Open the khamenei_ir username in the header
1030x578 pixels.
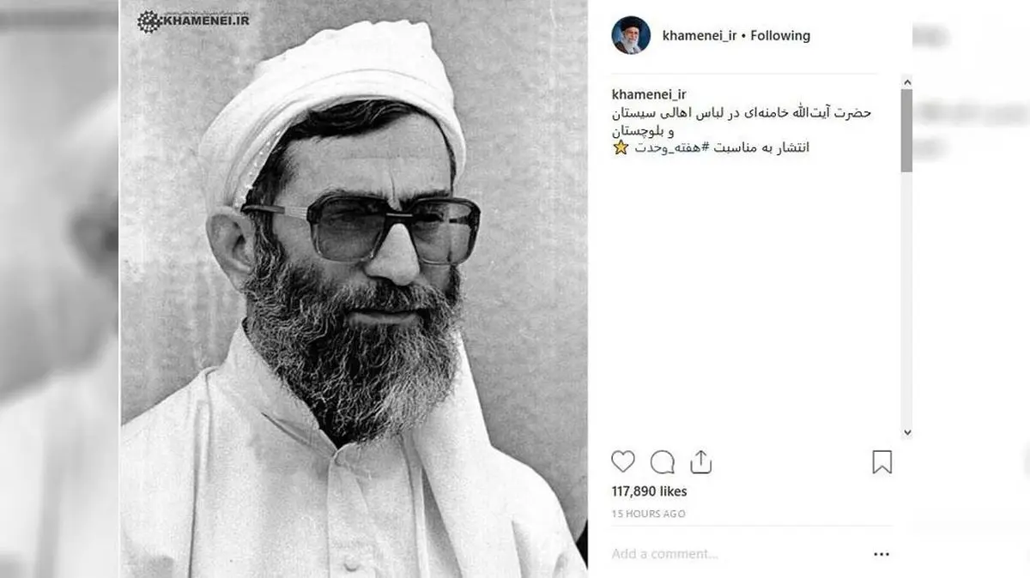pyautogui.click(x=700, y=35)
